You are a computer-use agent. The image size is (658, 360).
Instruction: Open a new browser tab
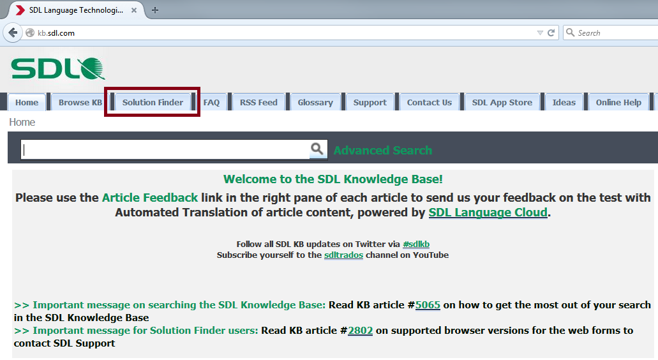155,10
